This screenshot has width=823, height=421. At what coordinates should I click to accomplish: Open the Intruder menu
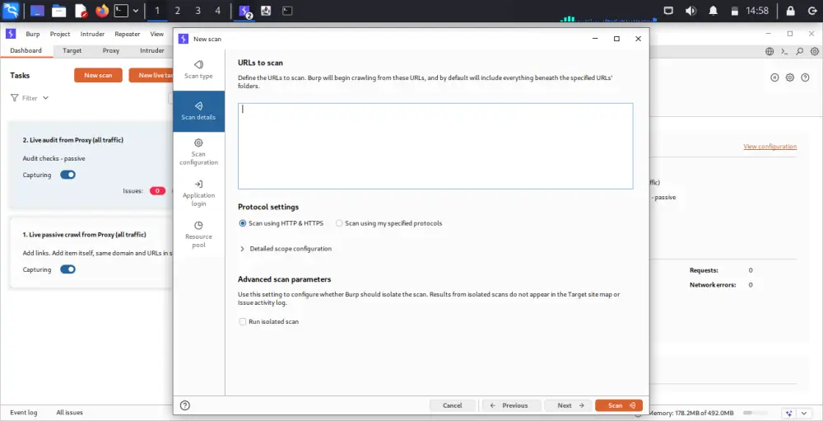coord(92,34)
